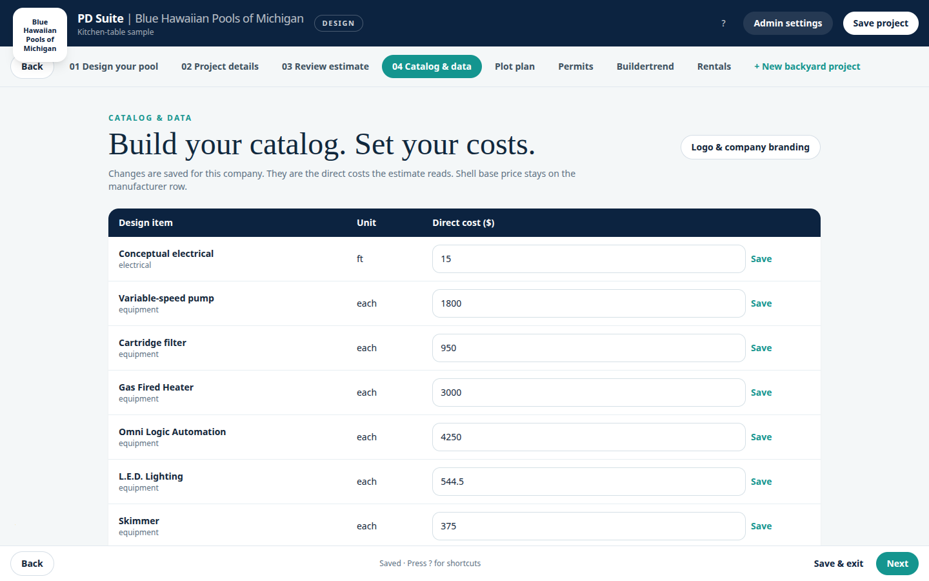929x581 pixels.
Task: Click the top Back button under the logo
Action: 32,66
